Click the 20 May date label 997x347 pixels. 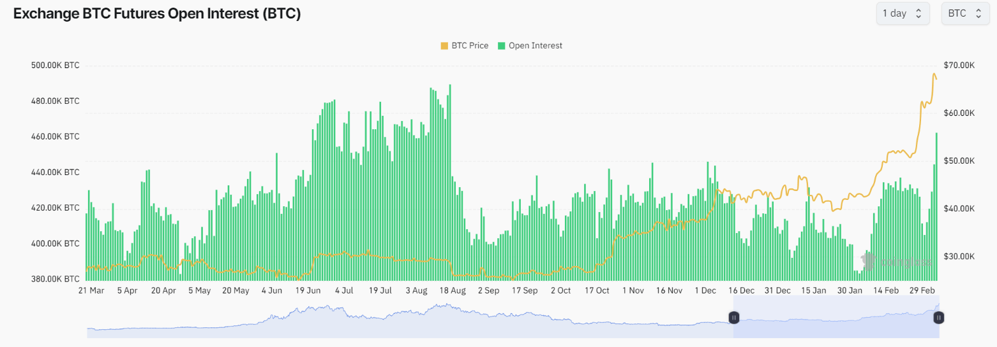click(236, 291)
